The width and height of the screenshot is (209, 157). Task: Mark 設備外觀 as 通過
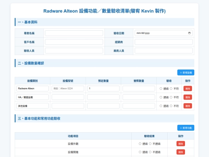pos(140,144)
